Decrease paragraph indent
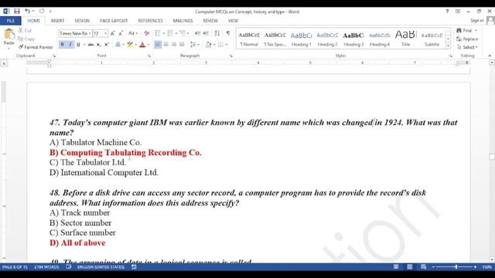The image size is (495, 278). point(198,33)
